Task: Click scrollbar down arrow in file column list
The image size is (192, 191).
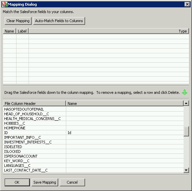Action: coord(186,170)
